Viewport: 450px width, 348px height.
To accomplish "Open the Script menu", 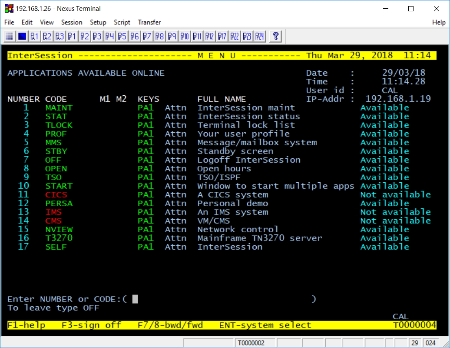I will [x=122, y=22].
